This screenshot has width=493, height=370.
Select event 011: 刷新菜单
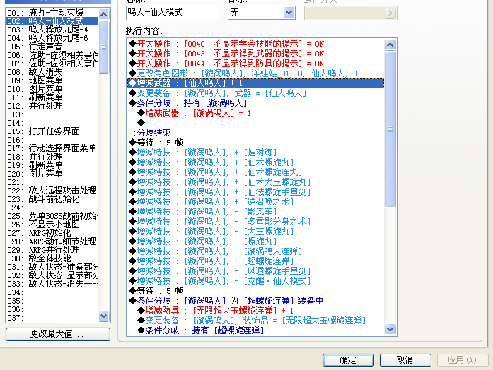tap(52, 97)
